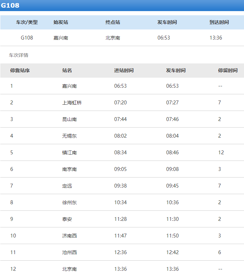This screenshot has height=277, width=244.
Task: Click the 终点站 column header
Action: (x=113, y=22)
